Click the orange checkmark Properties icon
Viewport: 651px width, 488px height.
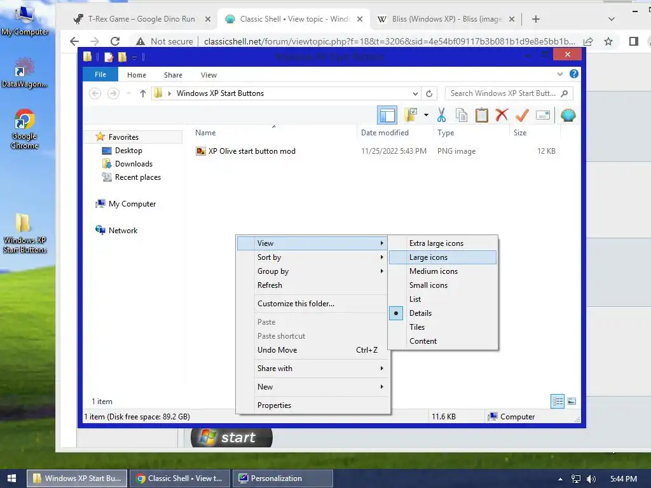522,115
